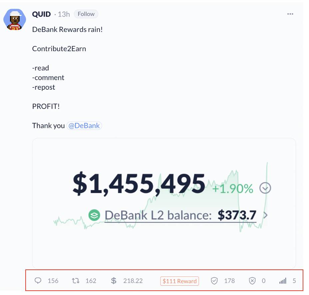The image size is (309, 295).
Task: Click the shield checkmark trust icon
Action: click(214, 281)
